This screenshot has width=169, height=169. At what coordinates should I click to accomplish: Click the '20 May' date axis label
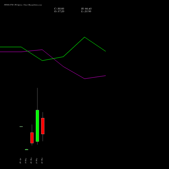[x=31, y=161]
